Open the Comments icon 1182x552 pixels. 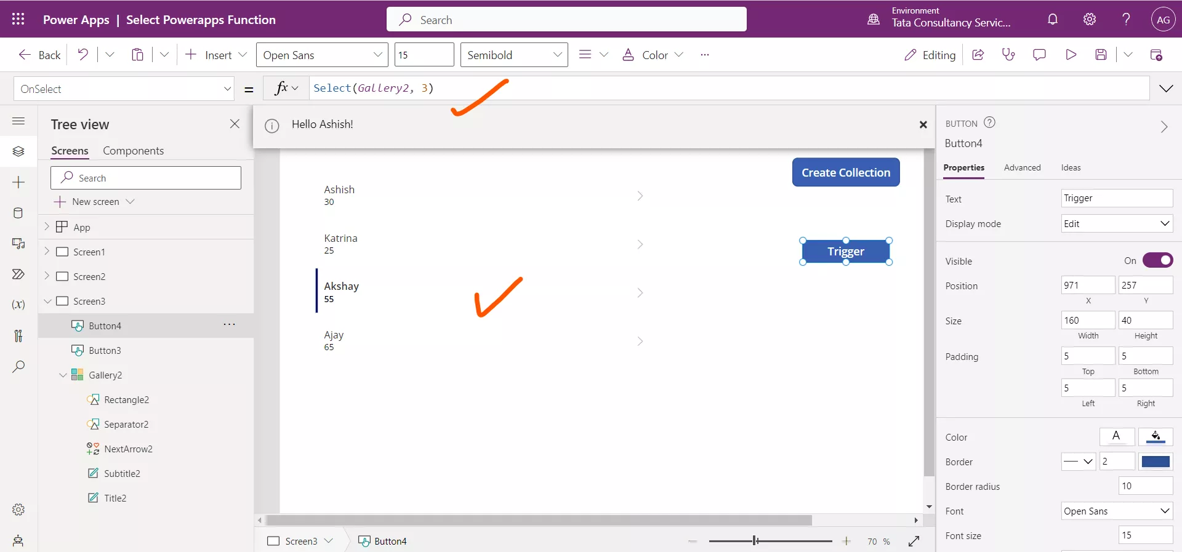pos(1039,55)
